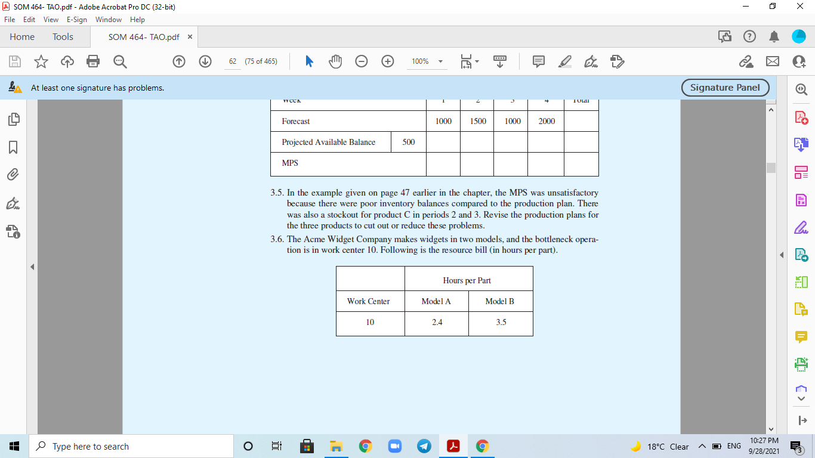815x458 pixels.
Task: Switch to the Home tab
Action: (21, 36)
